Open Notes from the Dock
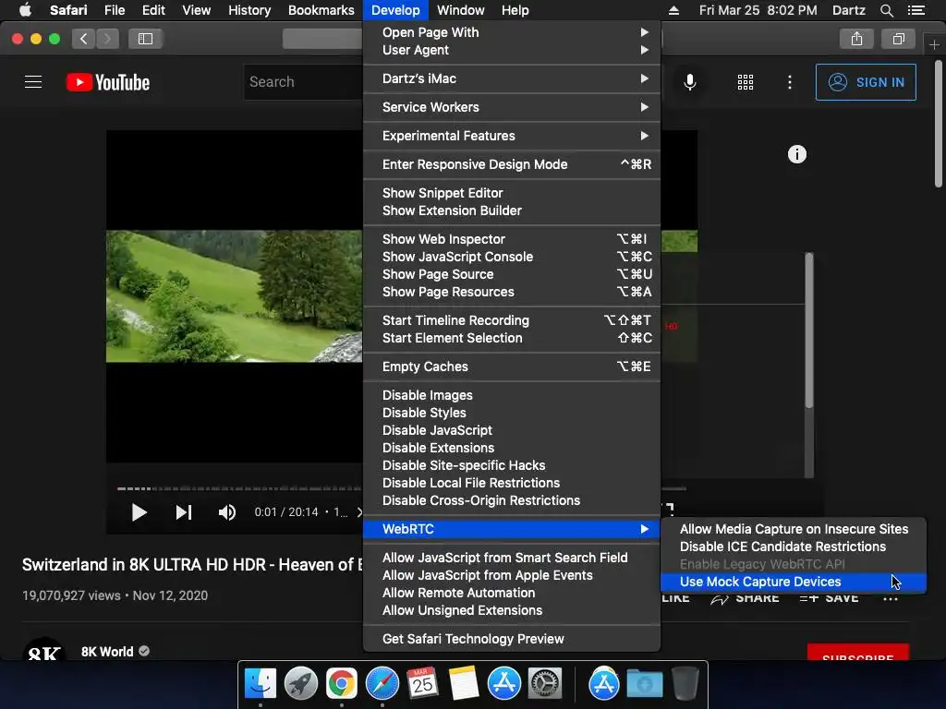 [464, 683]
